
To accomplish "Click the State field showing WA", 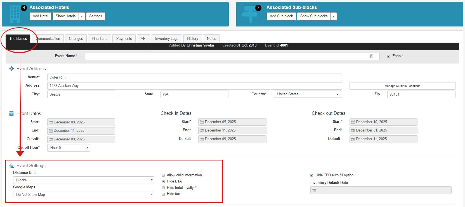I will (x=194, y=94).
